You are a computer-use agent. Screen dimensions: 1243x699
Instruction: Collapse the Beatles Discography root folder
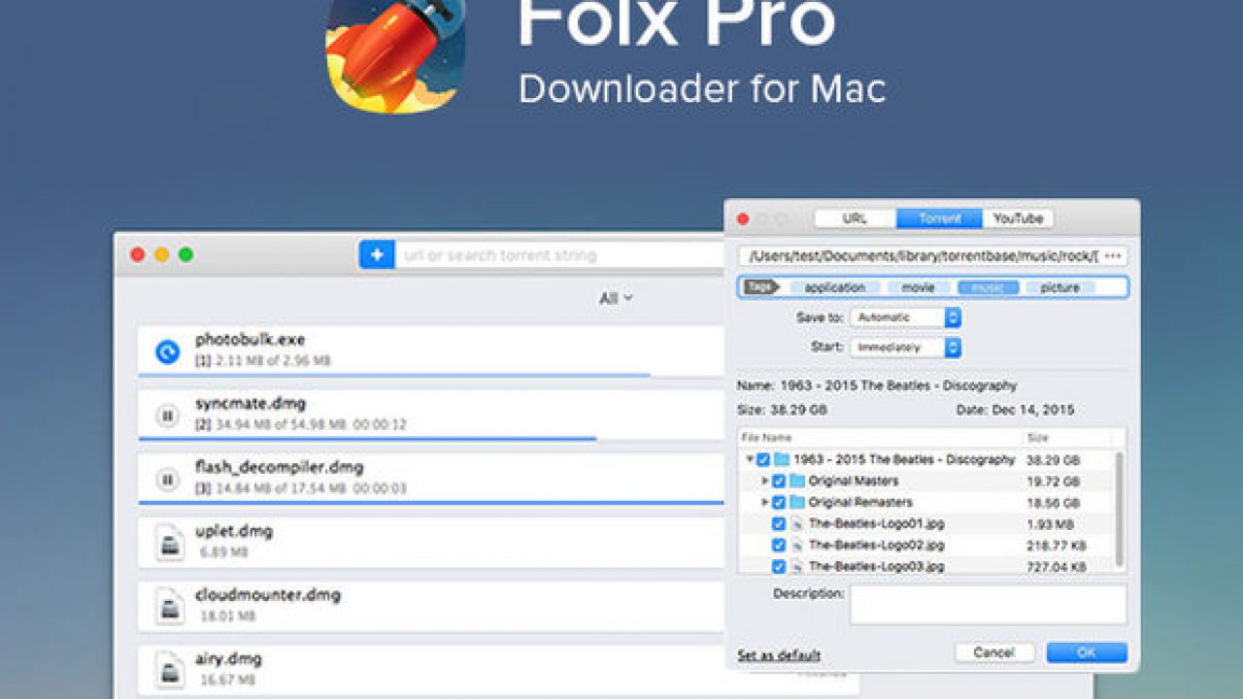750,459
